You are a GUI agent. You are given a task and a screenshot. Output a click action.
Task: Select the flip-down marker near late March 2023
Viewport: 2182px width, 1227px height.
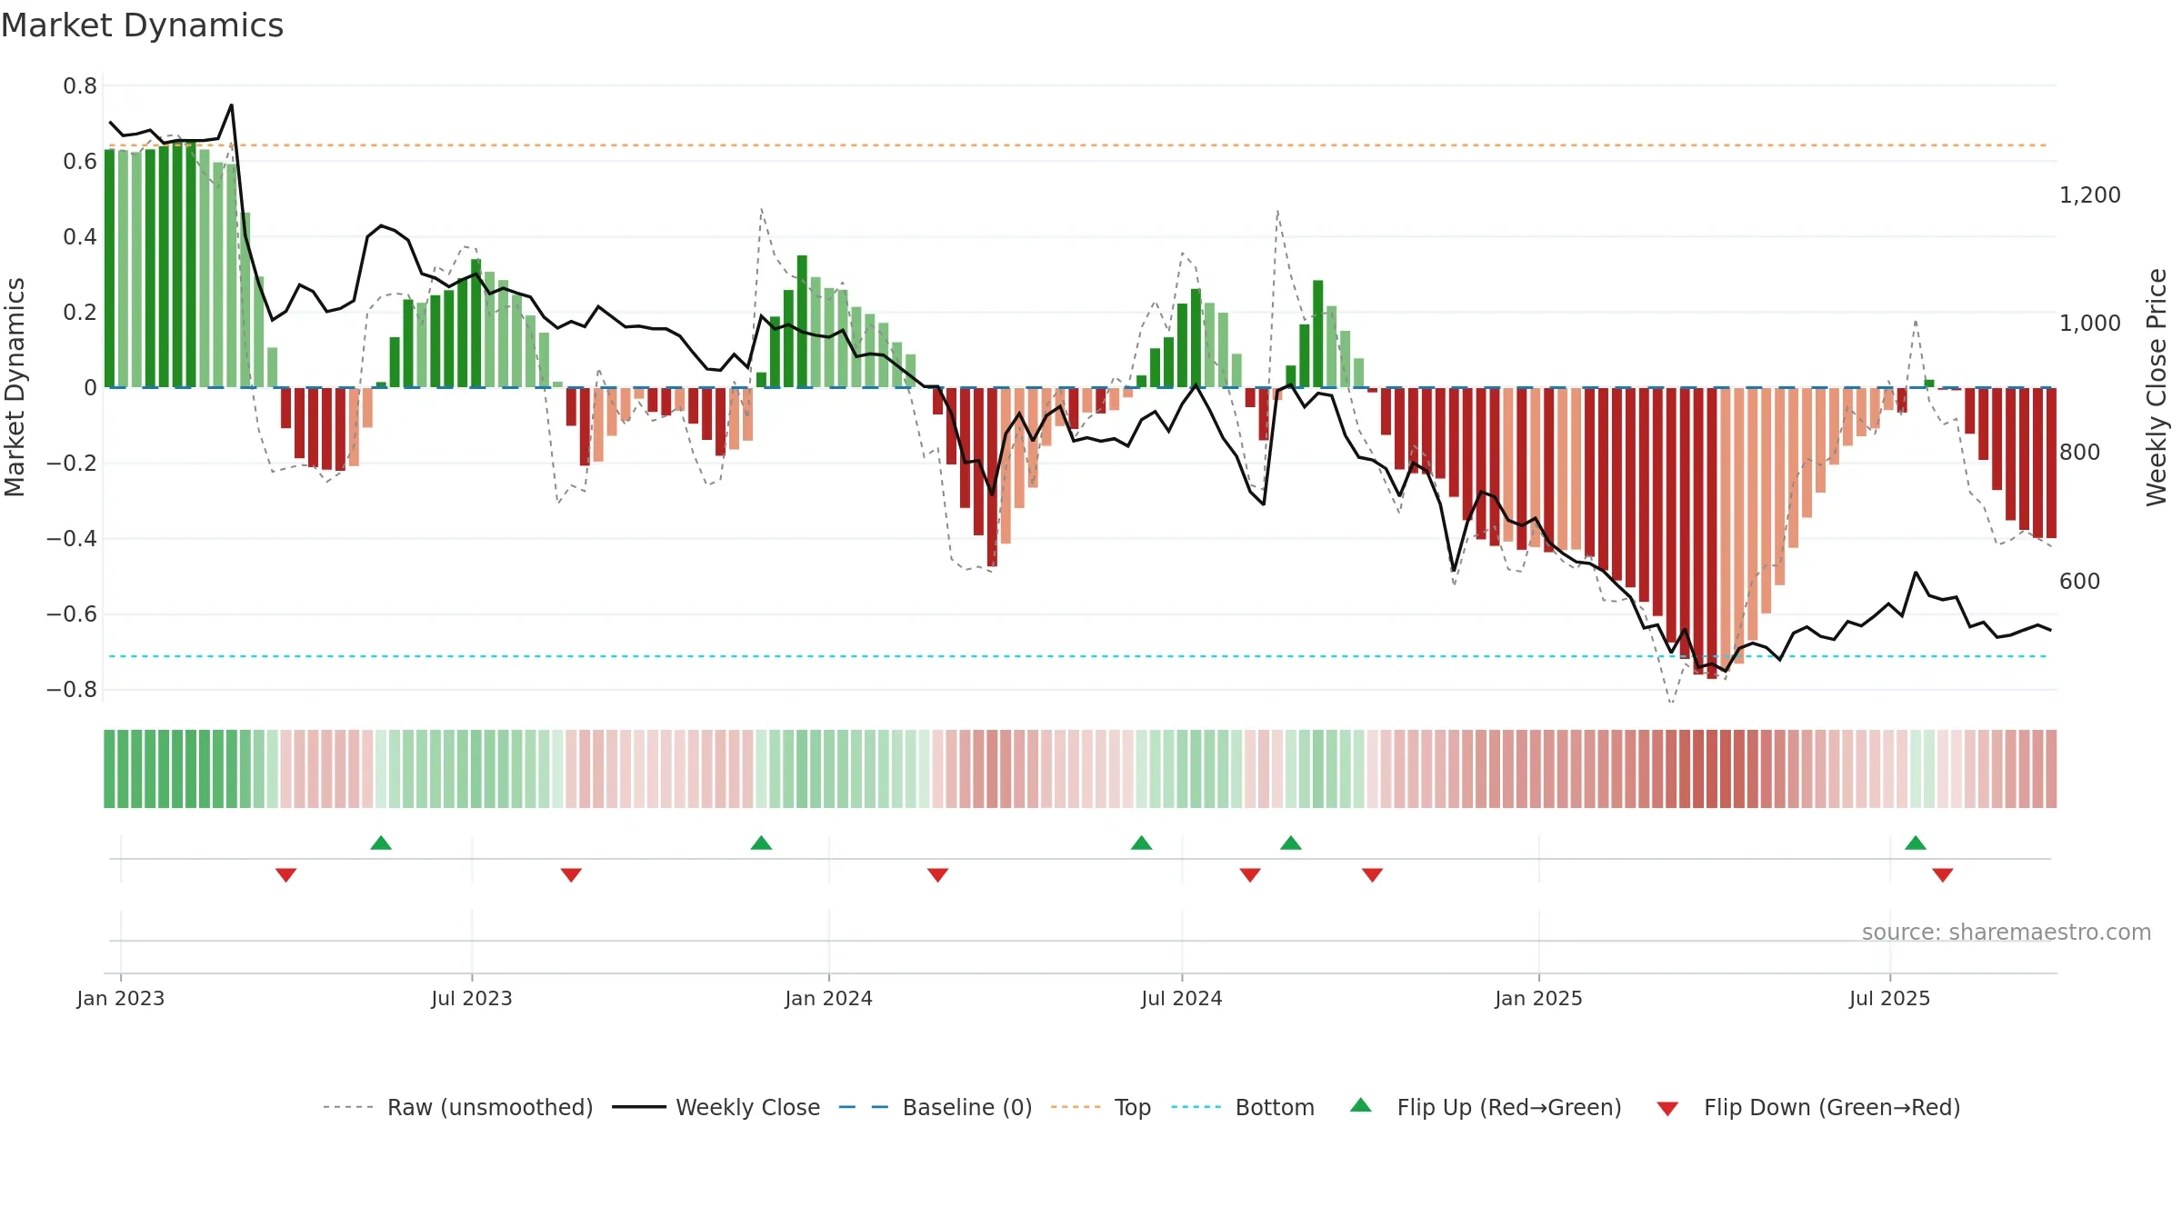coord(285,875)
